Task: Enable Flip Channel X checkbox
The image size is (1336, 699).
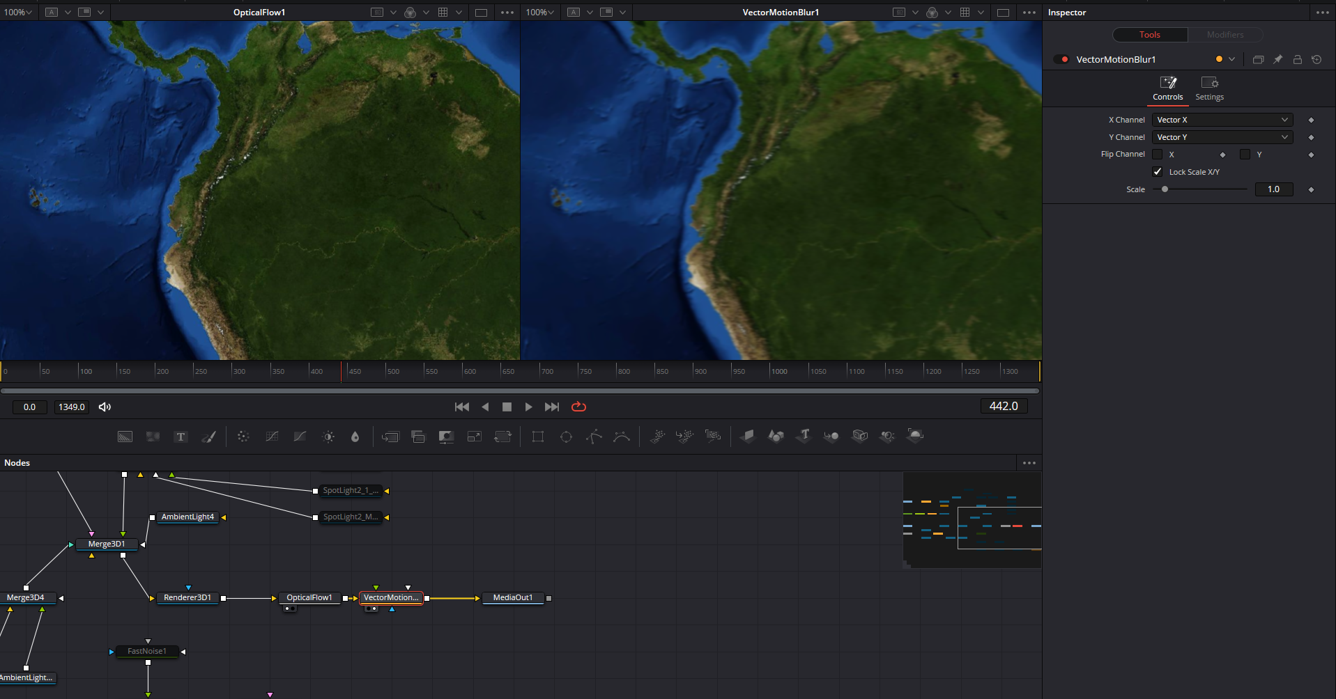Action: coord(1158,155)
